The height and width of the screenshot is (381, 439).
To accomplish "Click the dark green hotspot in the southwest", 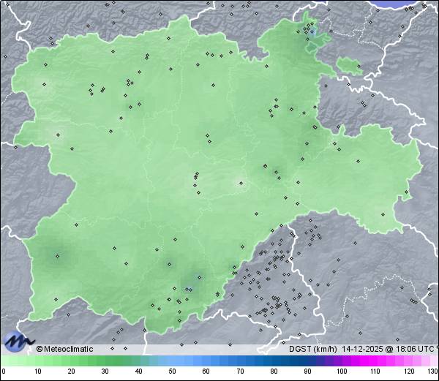I will (57, 254).
